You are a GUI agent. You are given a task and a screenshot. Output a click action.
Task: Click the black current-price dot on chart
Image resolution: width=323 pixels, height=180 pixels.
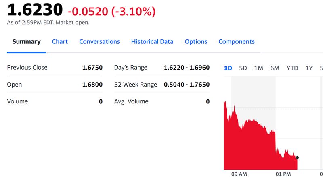[x=297, y=157]
